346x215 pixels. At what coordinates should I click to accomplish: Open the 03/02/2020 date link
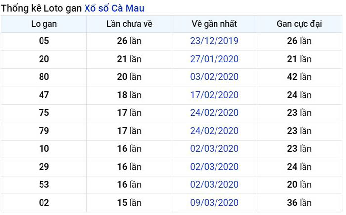[214, 77]
